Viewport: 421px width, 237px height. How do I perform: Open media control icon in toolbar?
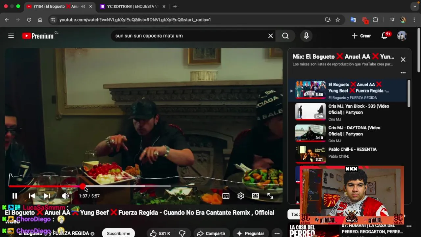[392, 20]
